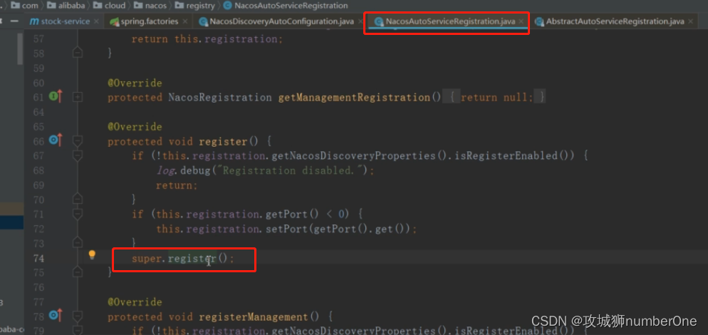The height and width of the screenshot is (335, 708).
Task: Click the Maven icon on stock-service tab
Action: (34, 21)
